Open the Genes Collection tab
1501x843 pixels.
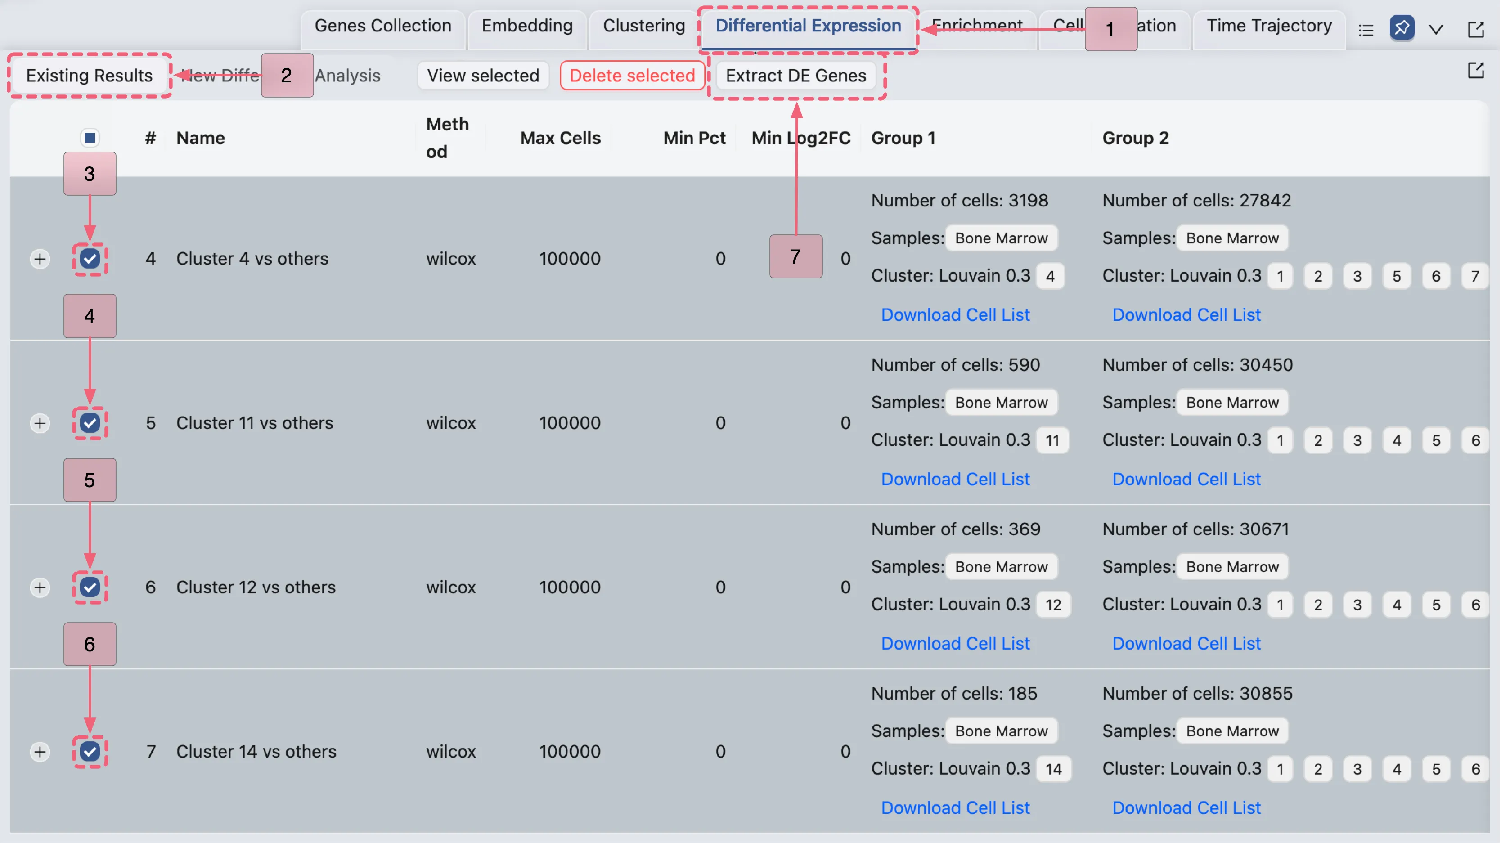coord(383,26)
